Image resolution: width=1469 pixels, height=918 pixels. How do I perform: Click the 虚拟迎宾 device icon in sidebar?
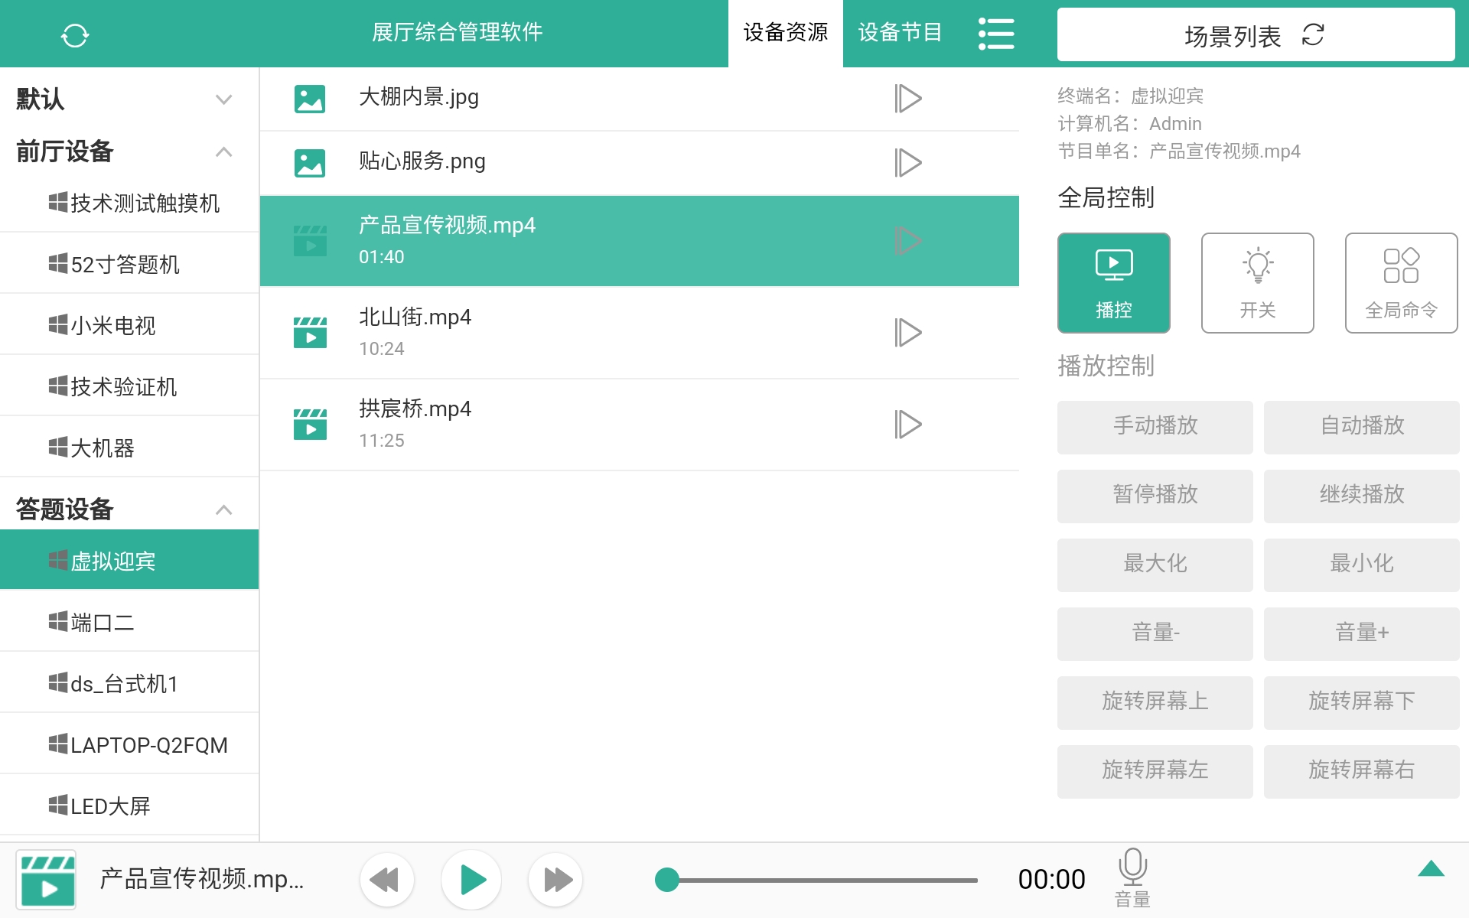point(57,559)
